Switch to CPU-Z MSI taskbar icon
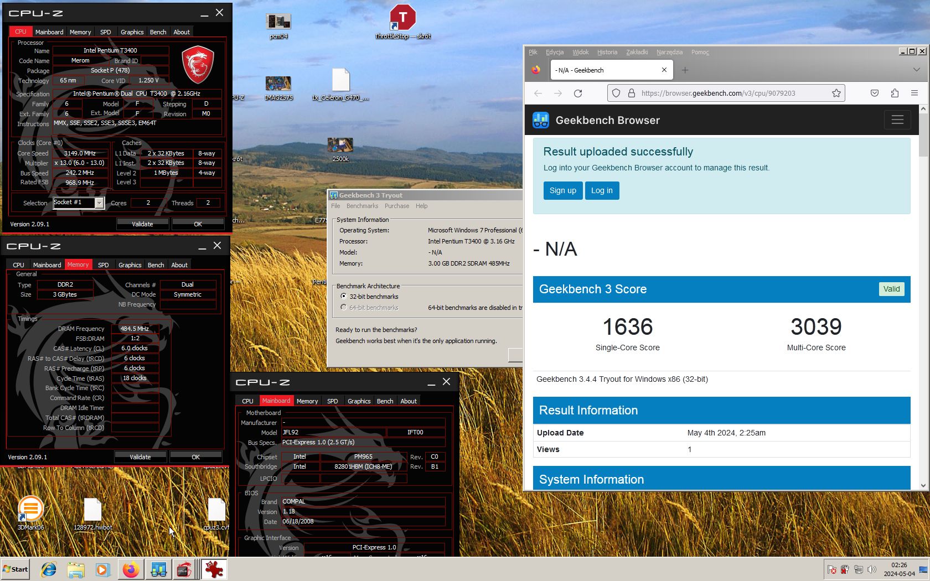This screenshot has width=930, height=581. 184,569
